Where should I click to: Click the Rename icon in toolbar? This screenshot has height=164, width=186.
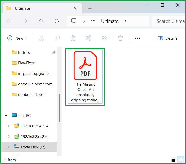(x=89, y=38)
